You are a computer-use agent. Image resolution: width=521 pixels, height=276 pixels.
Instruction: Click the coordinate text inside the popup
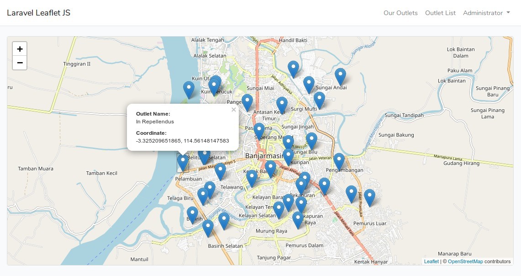coord(182,141)
